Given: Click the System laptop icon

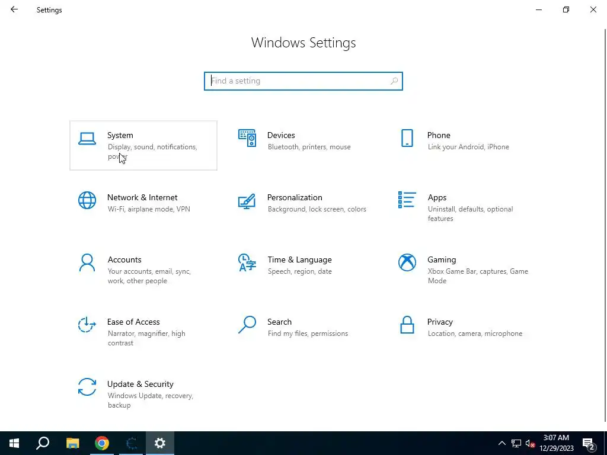Looking at the screenshot, I should coord(87,139).
